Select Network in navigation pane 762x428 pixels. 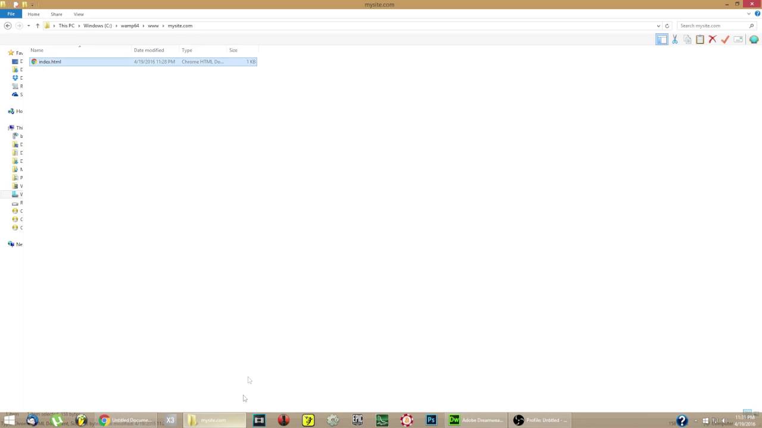tap(15, 244)
